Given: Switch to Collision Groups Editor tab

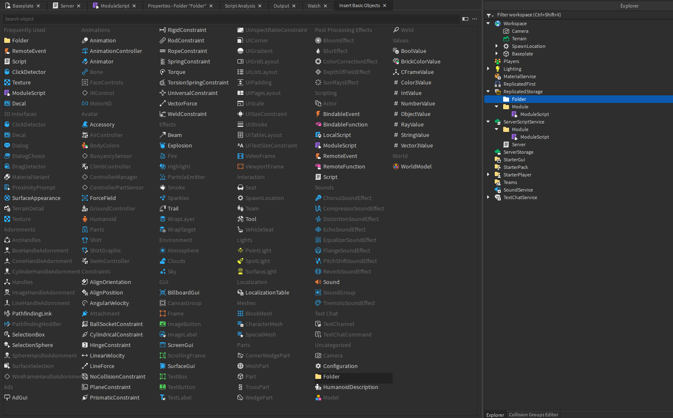Looking at the screenshot, I should pos(534,415).
